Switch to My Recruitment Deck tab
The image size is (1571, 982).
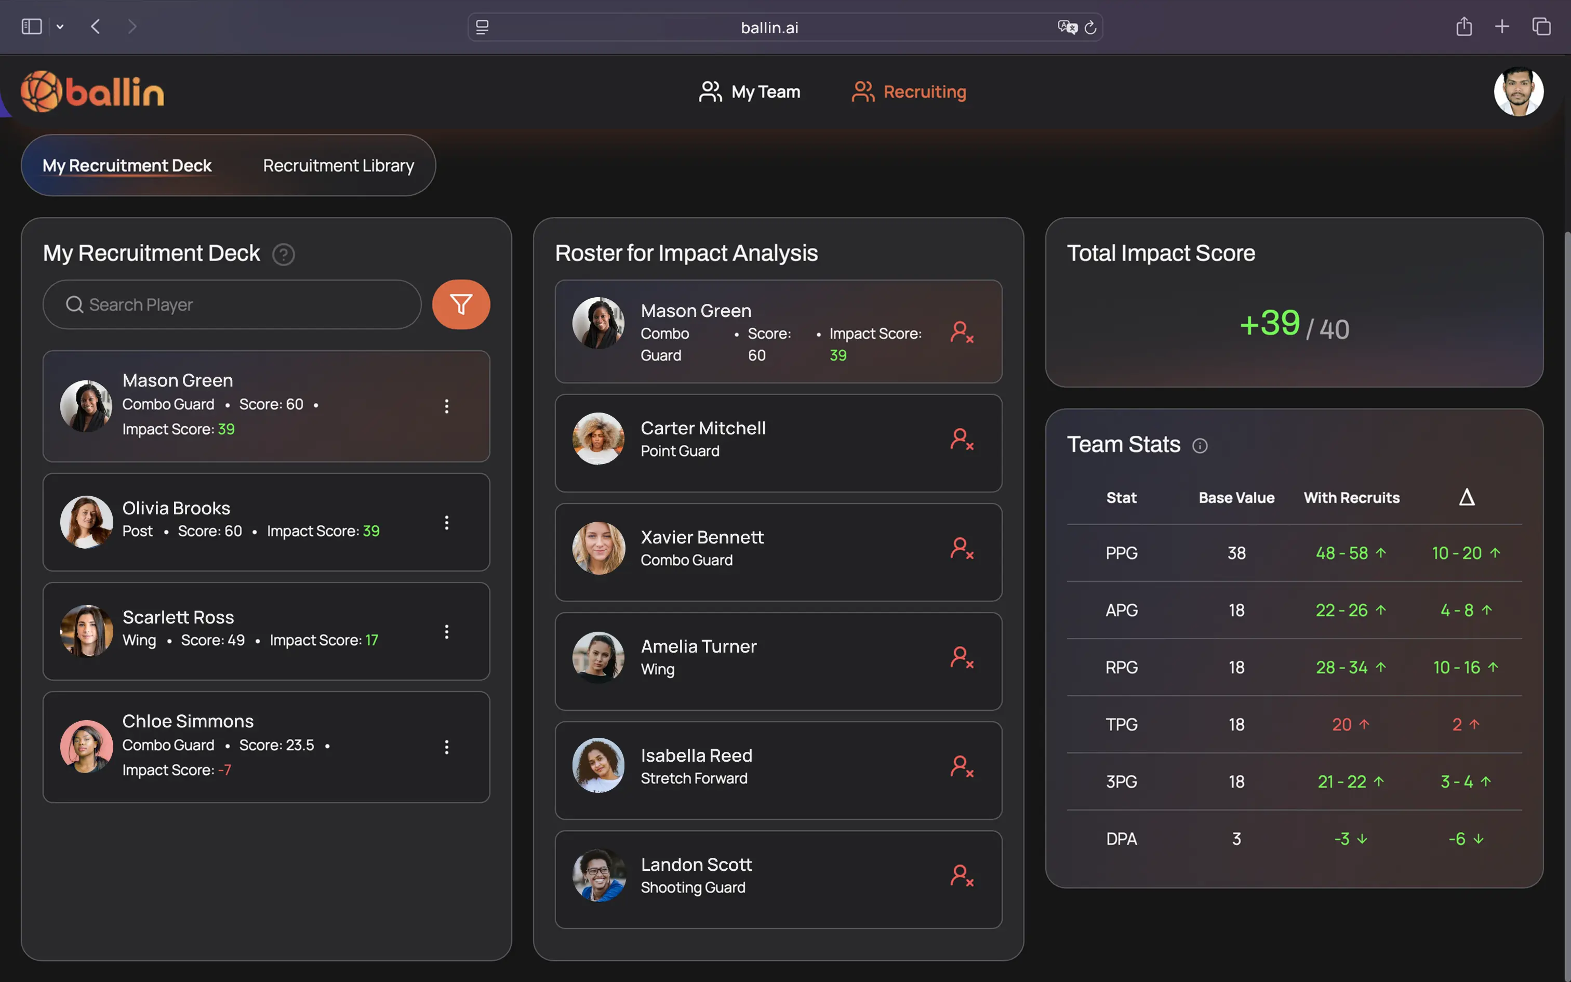tap(127, 166)
